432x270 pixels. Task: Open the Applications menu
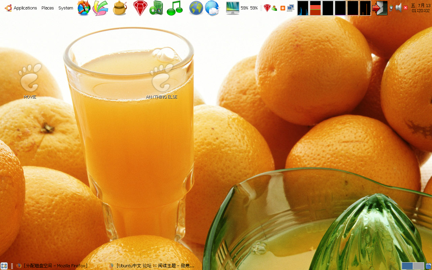[21, 8]
